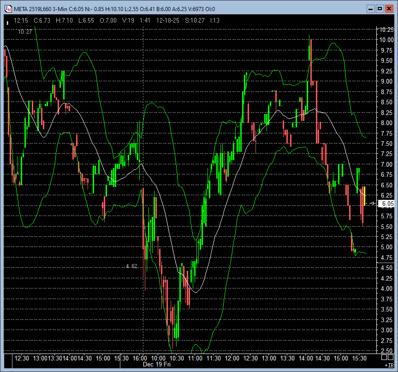Click the CQG app icon in title bar
Viewport: 398px width, 372px height.
[x=8, y=8]
